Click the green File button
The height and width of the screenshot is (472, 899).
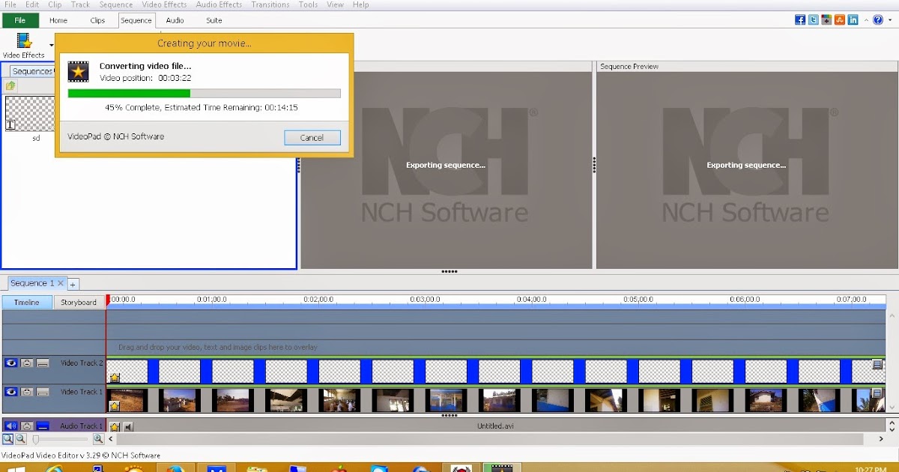click(x=20, y=20)
